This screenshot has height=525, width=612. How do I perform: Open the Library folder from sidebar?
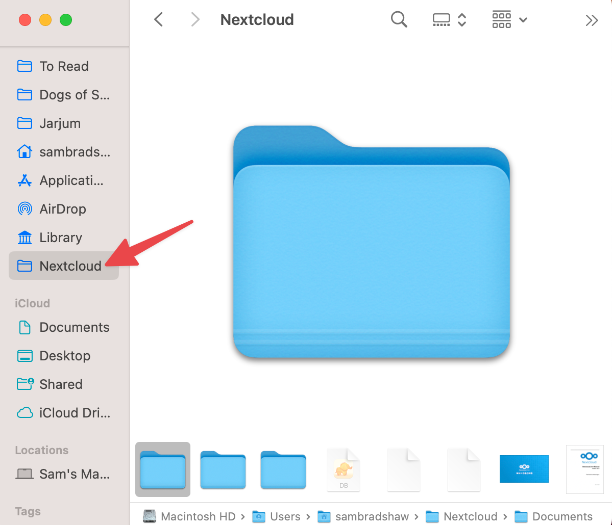coord(60,237)
